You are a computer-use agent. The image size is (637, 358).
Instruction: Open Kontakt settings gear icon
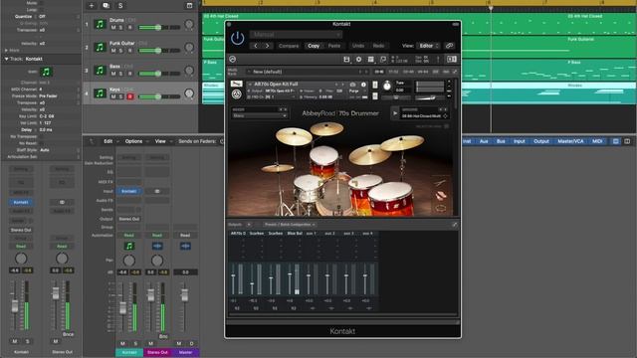click(358, 60)
